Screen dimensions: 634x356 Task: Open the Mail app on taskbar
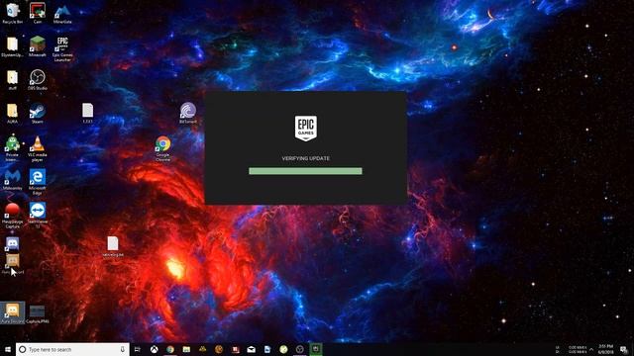click(251, 349)
